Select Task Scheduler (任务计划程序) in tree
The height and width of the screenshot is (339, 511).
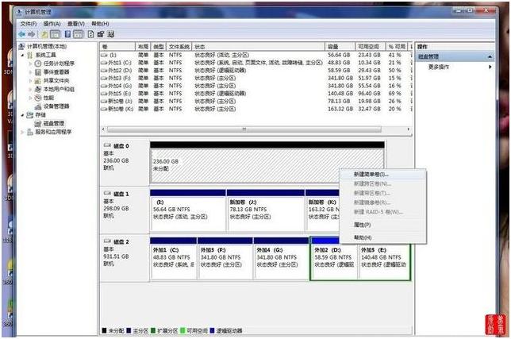click(x=59, y=64)
